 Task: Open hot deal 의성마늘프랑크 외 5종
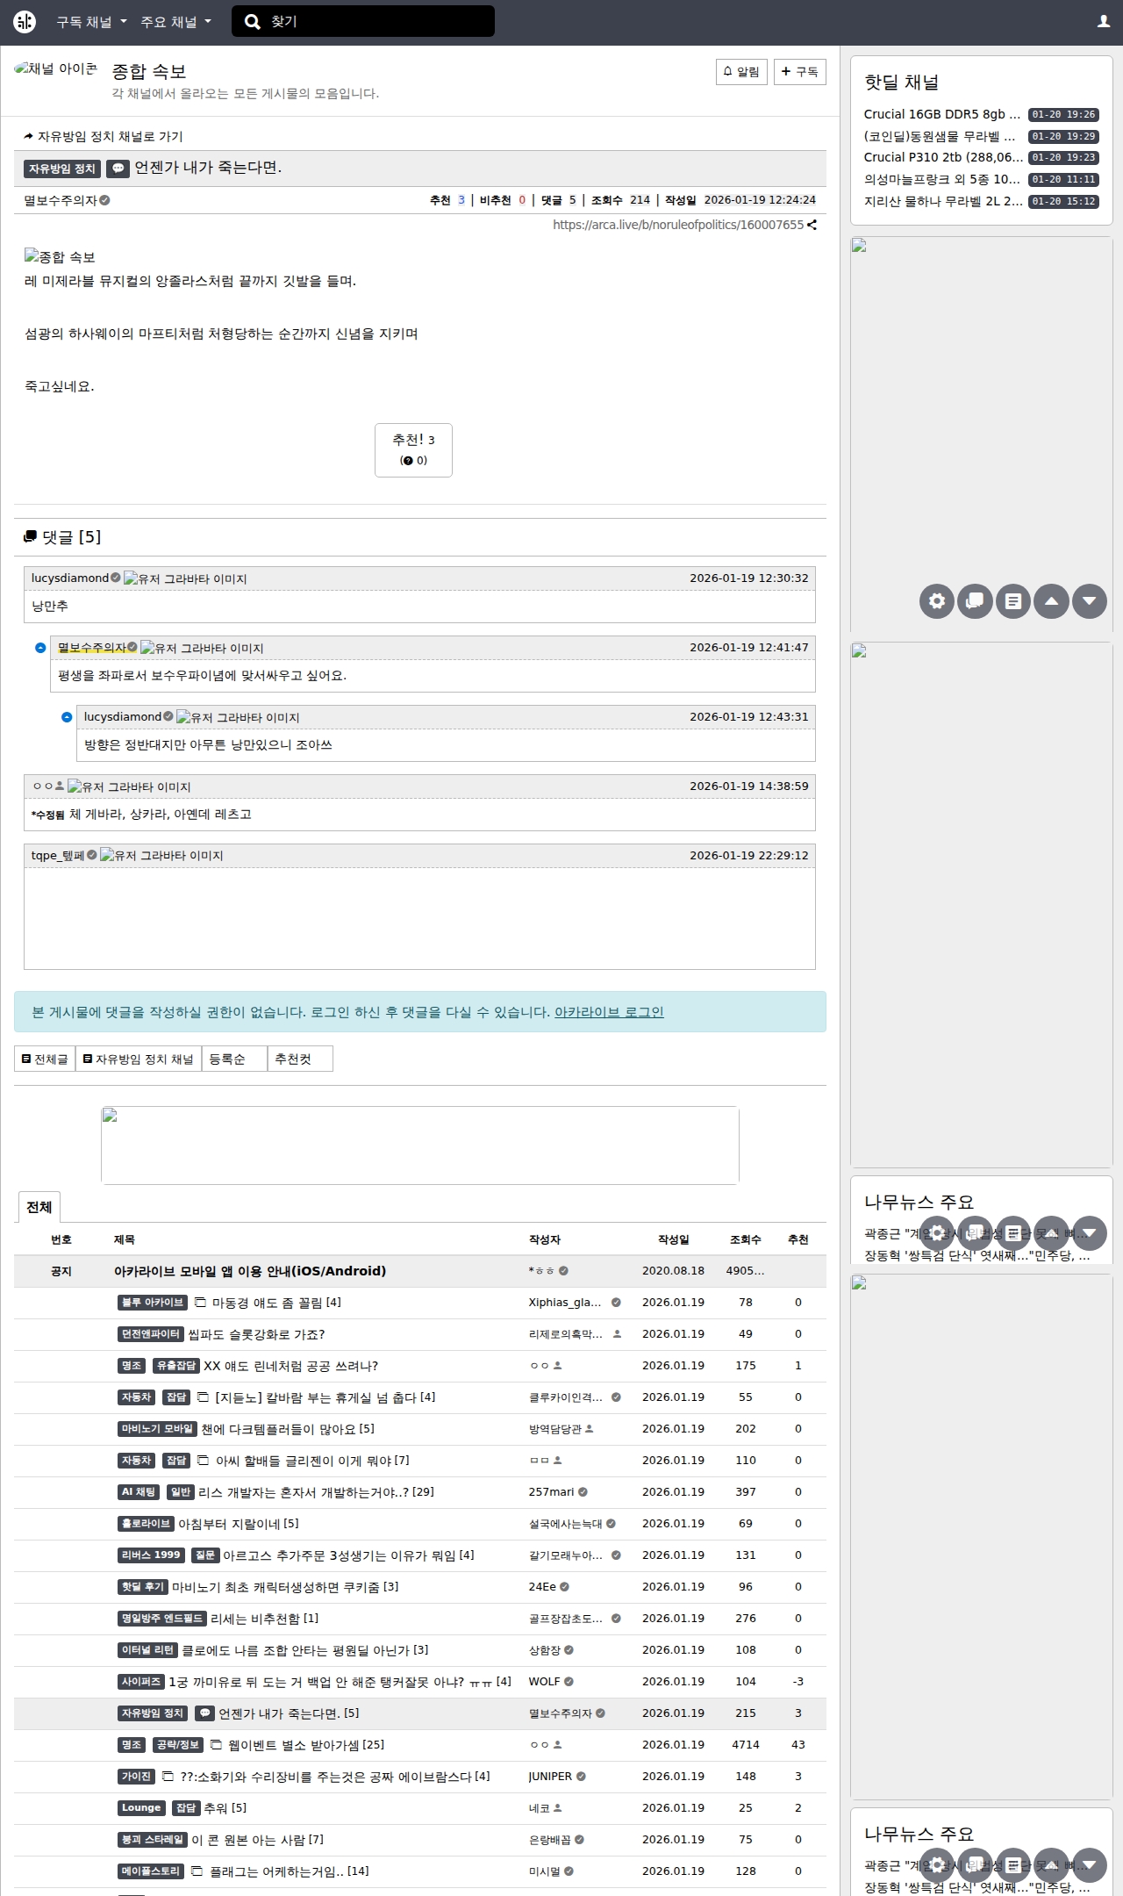[942, 180]
